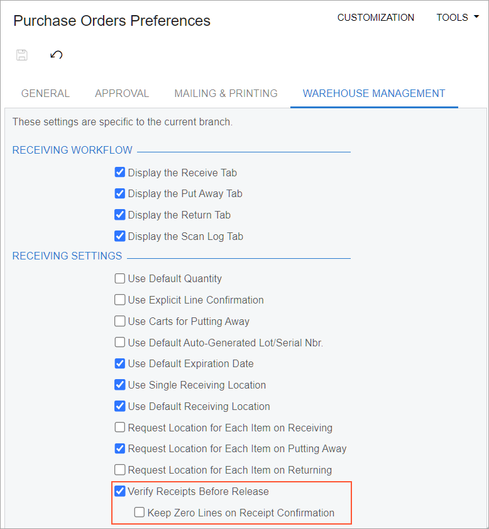Screen dimensions: 489x529
Task: Select the Warehouse Management tab
Action: point(374,93)
